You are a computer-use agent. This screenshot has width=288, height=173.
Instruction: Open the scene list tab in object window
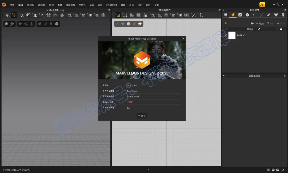tap(226, 15)
